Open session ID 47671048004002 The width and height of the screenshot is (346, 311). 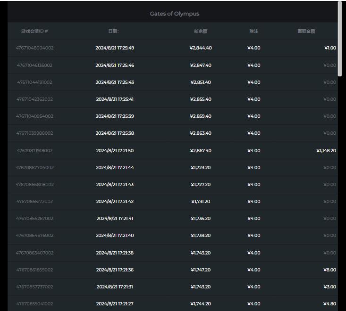(x=34, y=48)
